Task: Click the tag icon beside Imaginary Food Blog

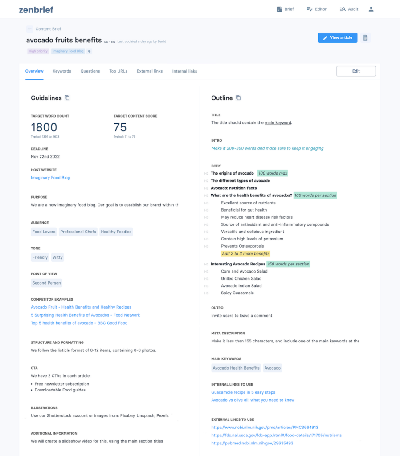Action: [x=89, y=51]
